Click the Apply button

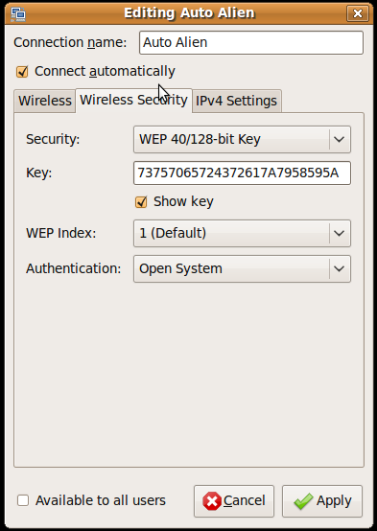(322, 501)
